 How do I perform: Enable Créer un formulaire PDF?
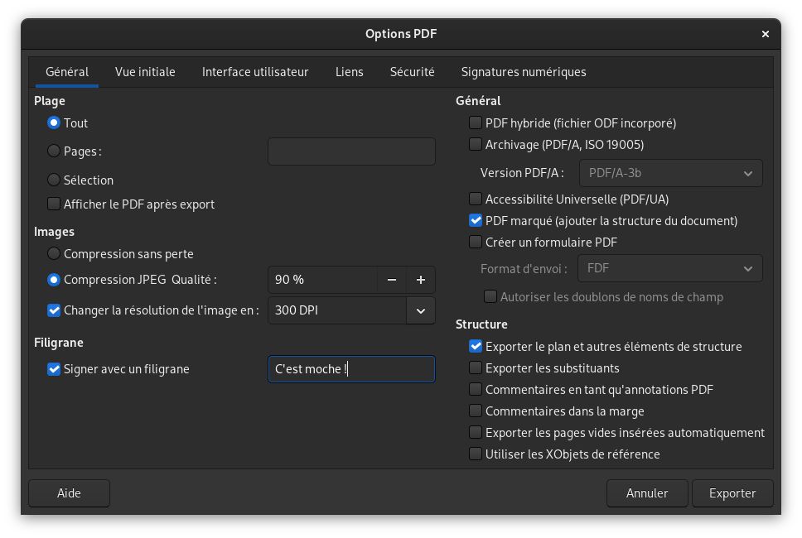click(x=476, y=242)
